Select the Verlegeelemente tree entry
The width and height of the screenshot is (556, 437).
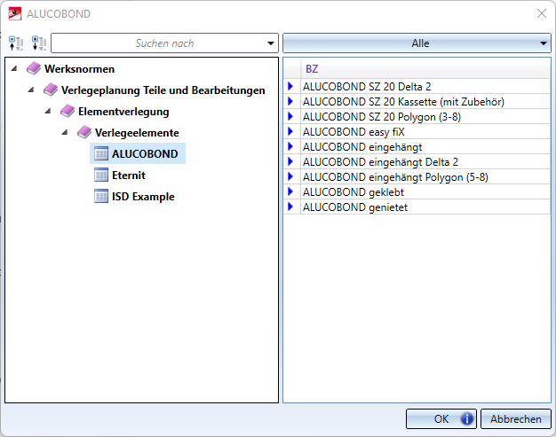137,132
